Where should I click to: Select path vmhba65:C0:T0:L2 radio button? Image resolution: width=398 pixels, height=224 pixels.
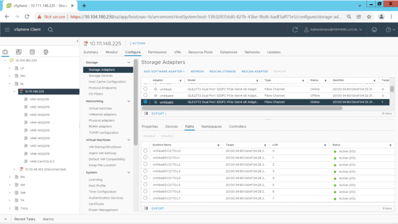[145, 164]
